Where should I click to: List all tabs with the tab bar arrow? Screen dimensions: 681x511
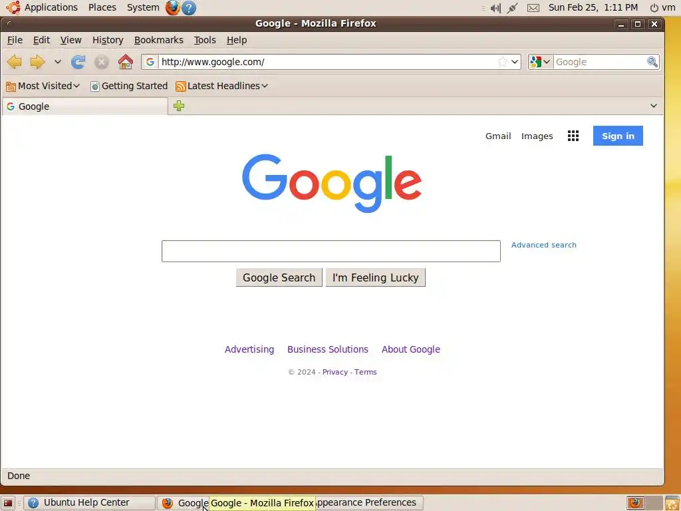653,106
